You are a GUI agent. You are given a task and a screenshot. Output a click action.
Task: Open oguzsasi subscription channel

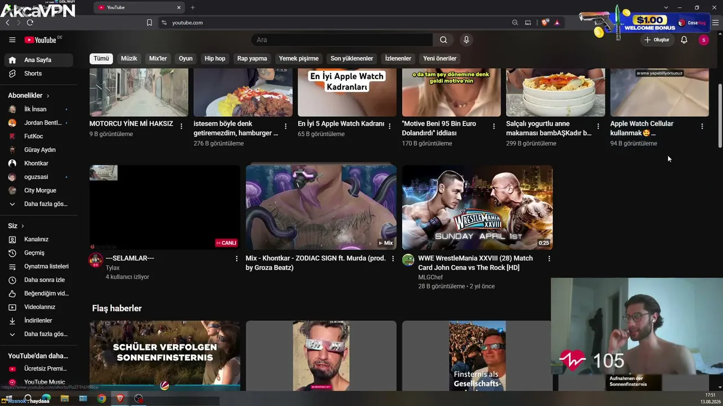coord(38,177)
